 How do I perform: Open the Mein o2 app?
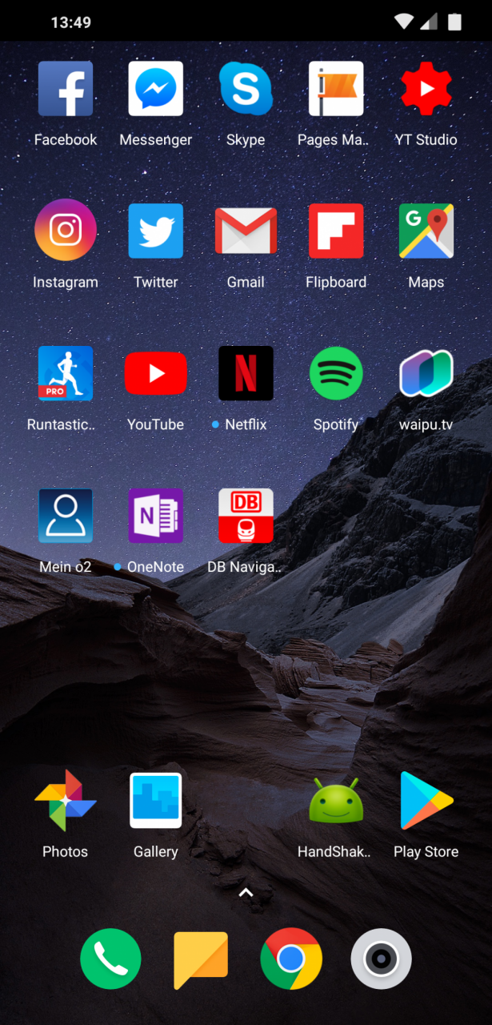point(66,516)
